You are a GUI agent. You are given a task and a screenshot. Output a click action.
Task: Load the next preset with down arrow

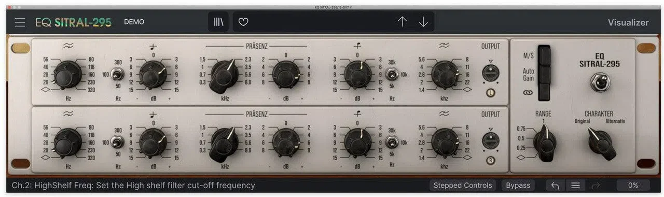pos(423,22)
